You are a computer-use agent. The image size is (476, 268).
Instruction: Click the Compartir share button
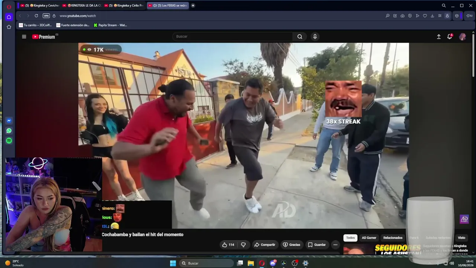[265, 245]
